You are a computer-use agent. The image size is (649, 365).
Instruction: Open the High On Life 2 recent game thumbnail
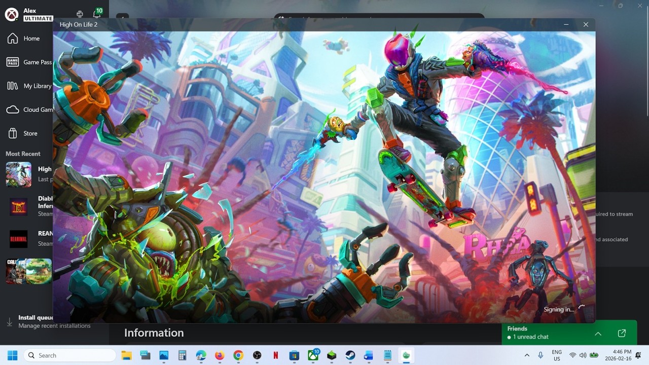[x=19, y=174]
